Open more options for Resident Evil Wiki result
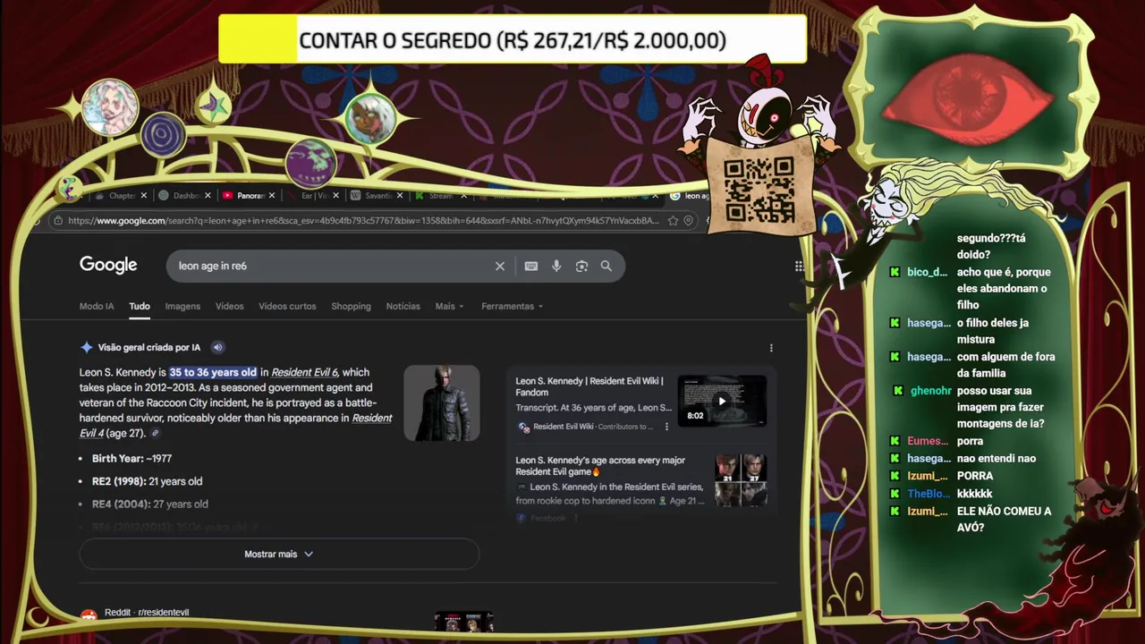This screenshot has height=644, width=1145. coord(666,427)
